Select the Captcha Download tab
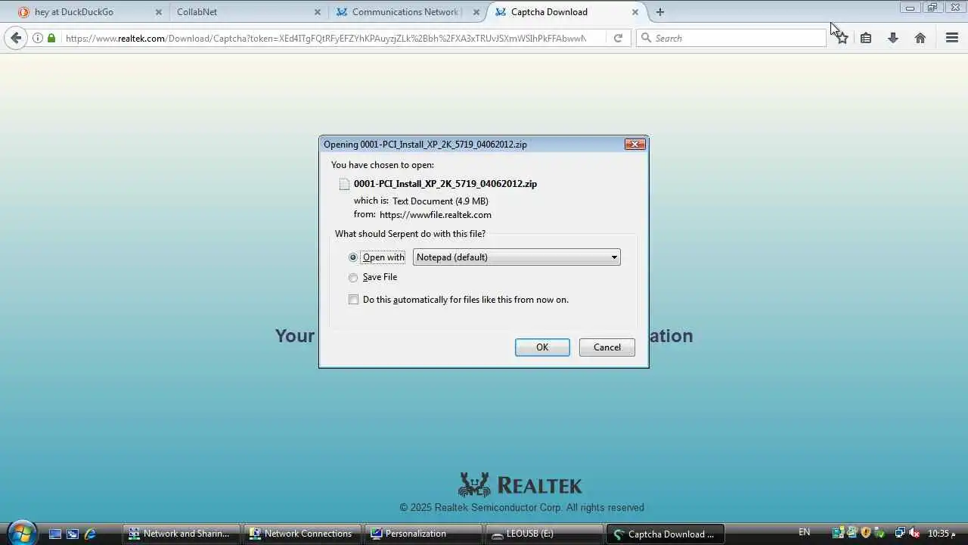968x545 pixels. (567, 12)
